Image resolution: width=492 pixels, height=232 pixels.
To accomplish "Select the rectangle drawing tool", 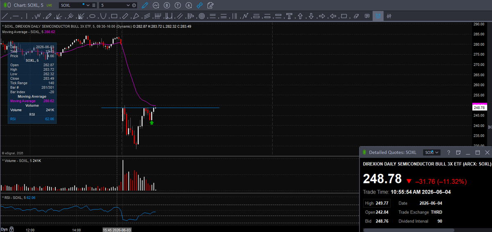I will pyautogui.click(x=114, y=16).
